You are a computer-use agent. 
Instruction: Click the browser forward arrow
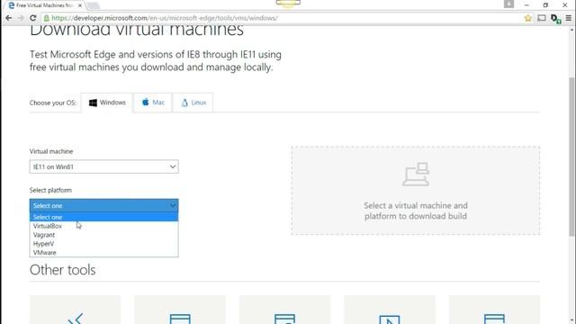(21, 18)
